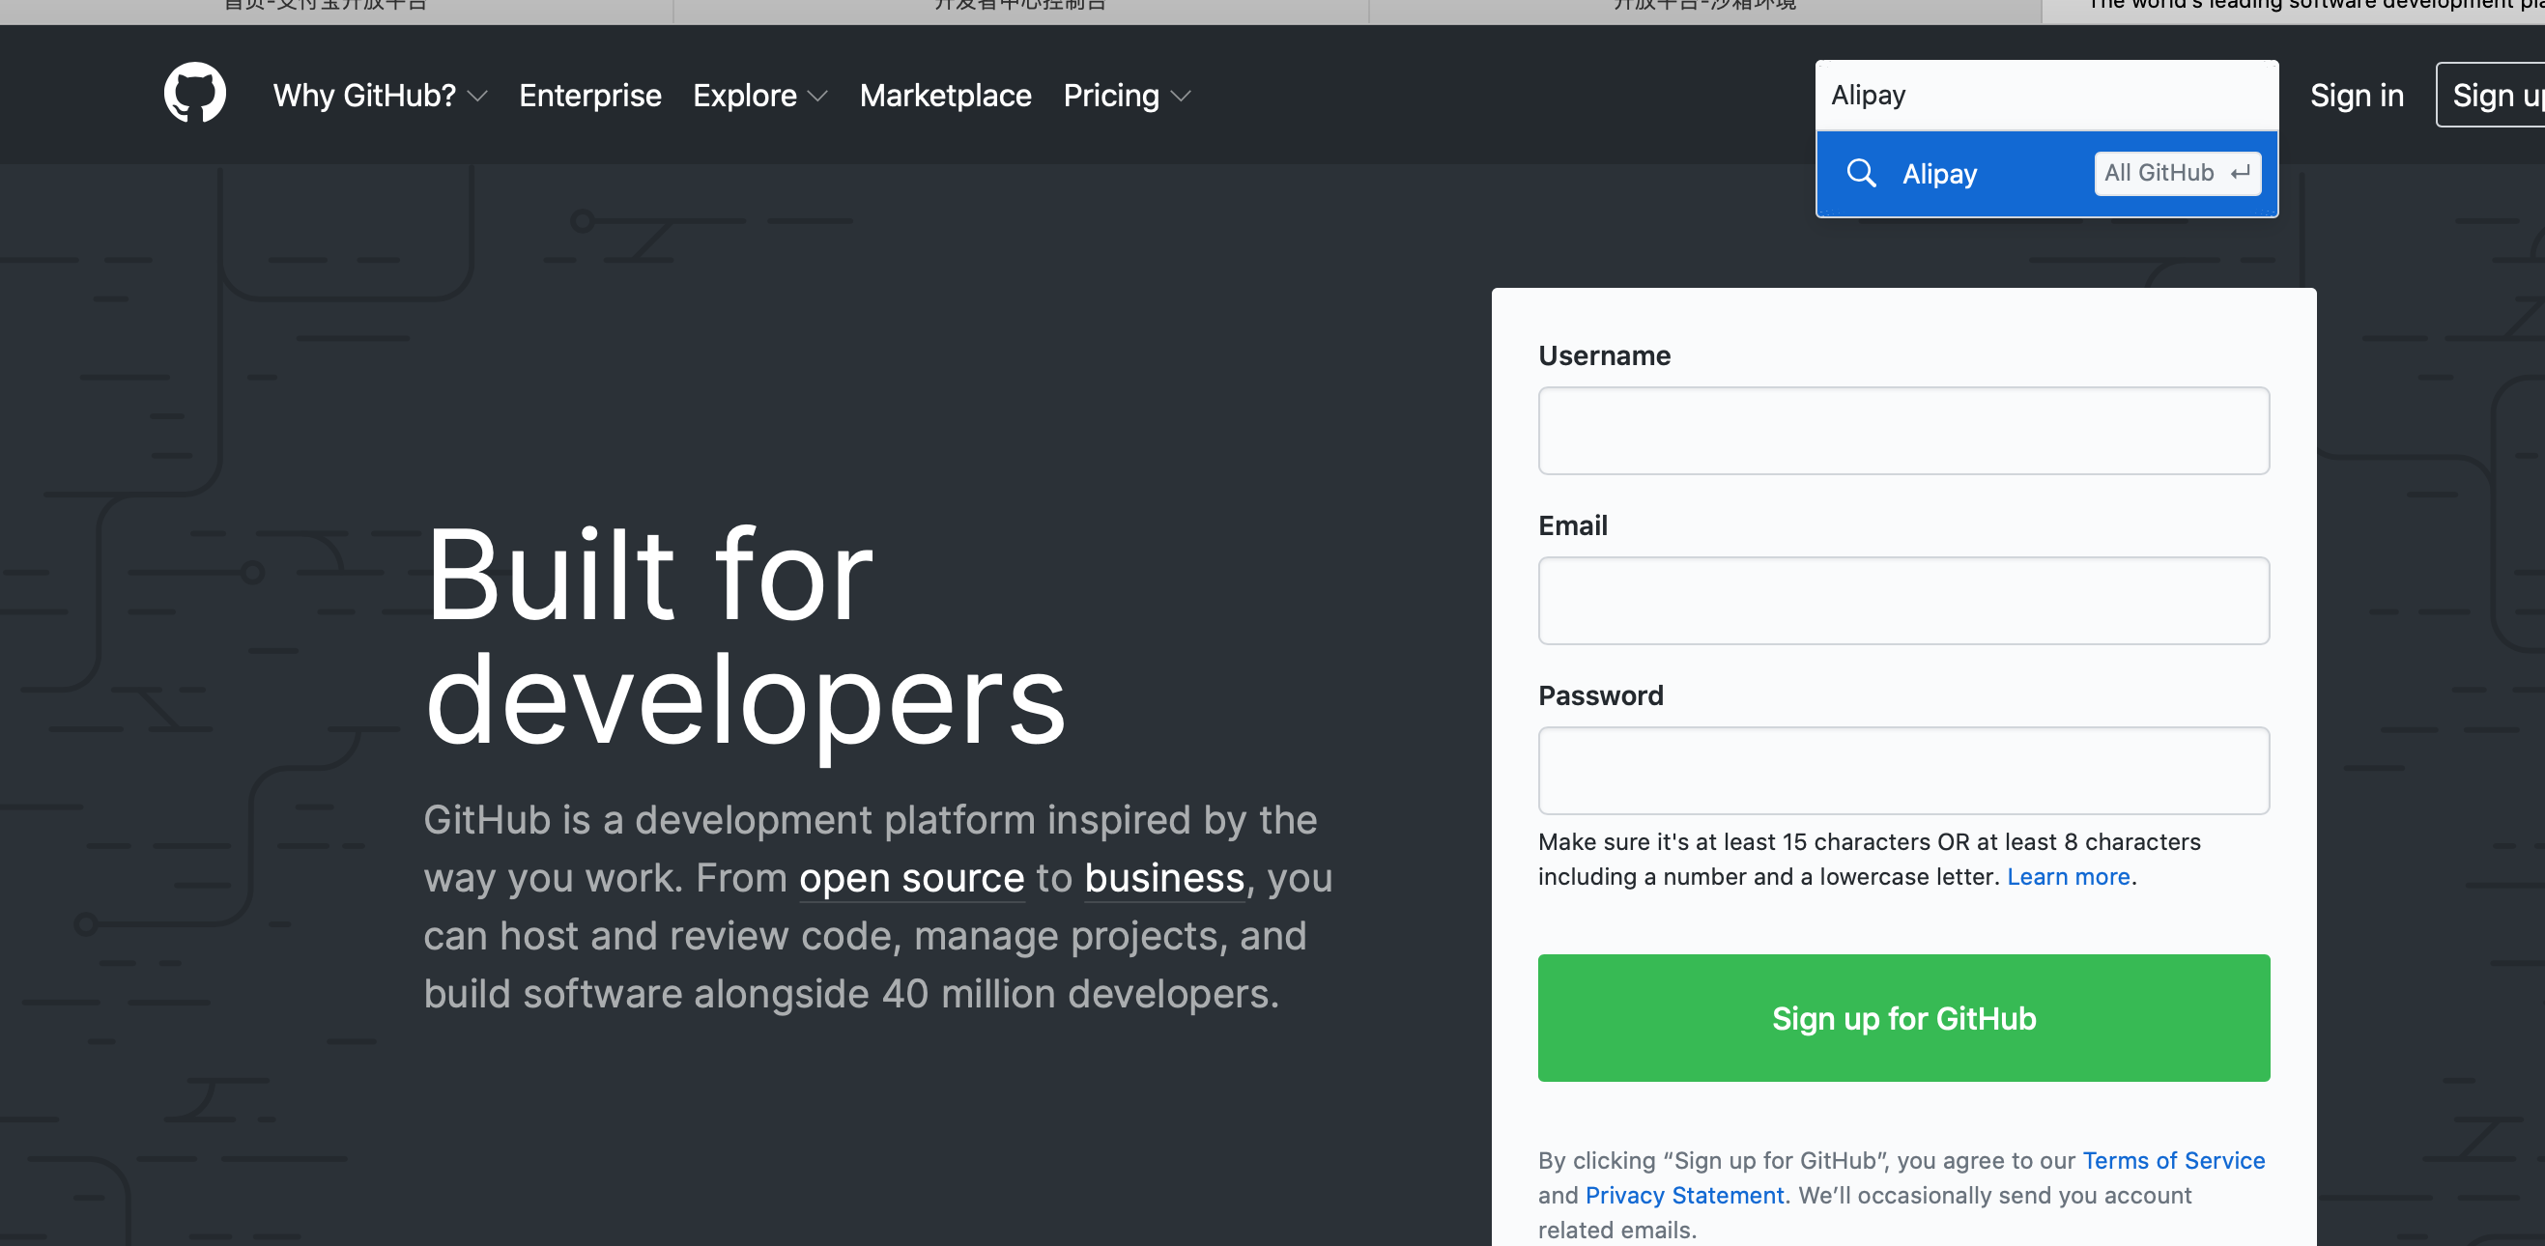Click the magnifier icon in search suggestion

coord(1860,173)
